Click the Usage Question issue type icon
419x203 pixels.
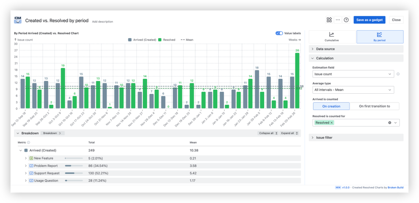[31, 180]
